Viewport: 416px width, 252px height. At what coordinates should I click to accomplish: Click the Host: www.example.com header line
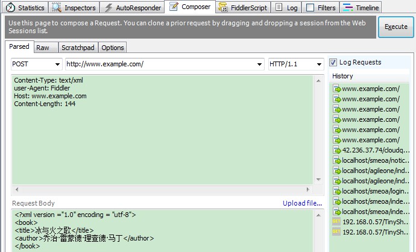pos(50,96)
